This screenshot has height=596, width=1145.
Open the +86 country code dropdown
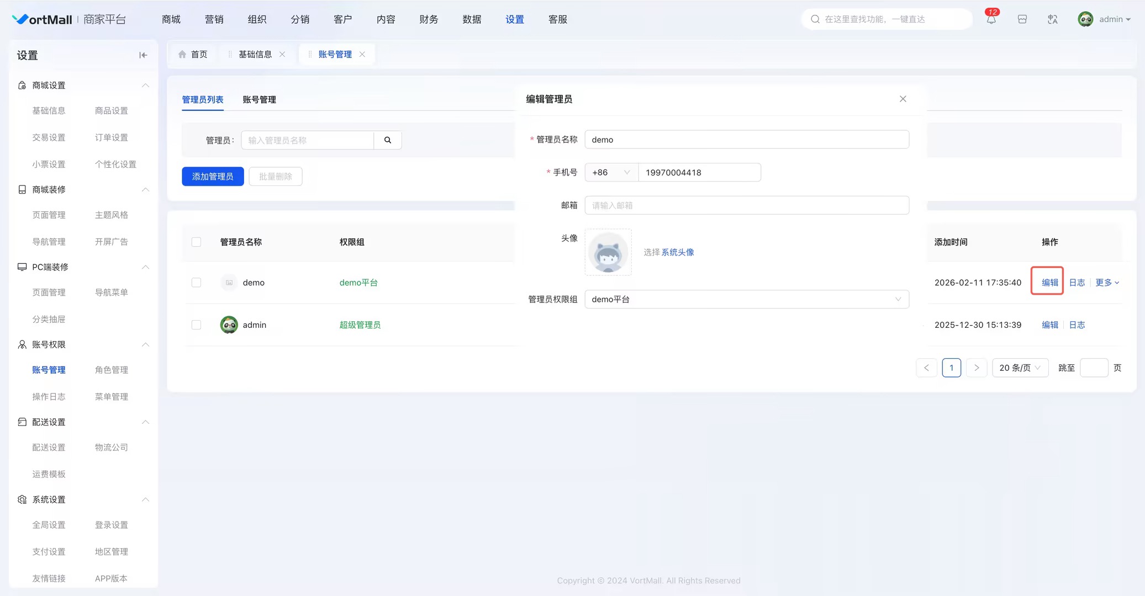click(610, 172)
